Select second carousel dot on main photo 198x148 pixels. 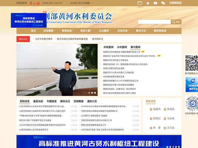click(x=92, y=93)
